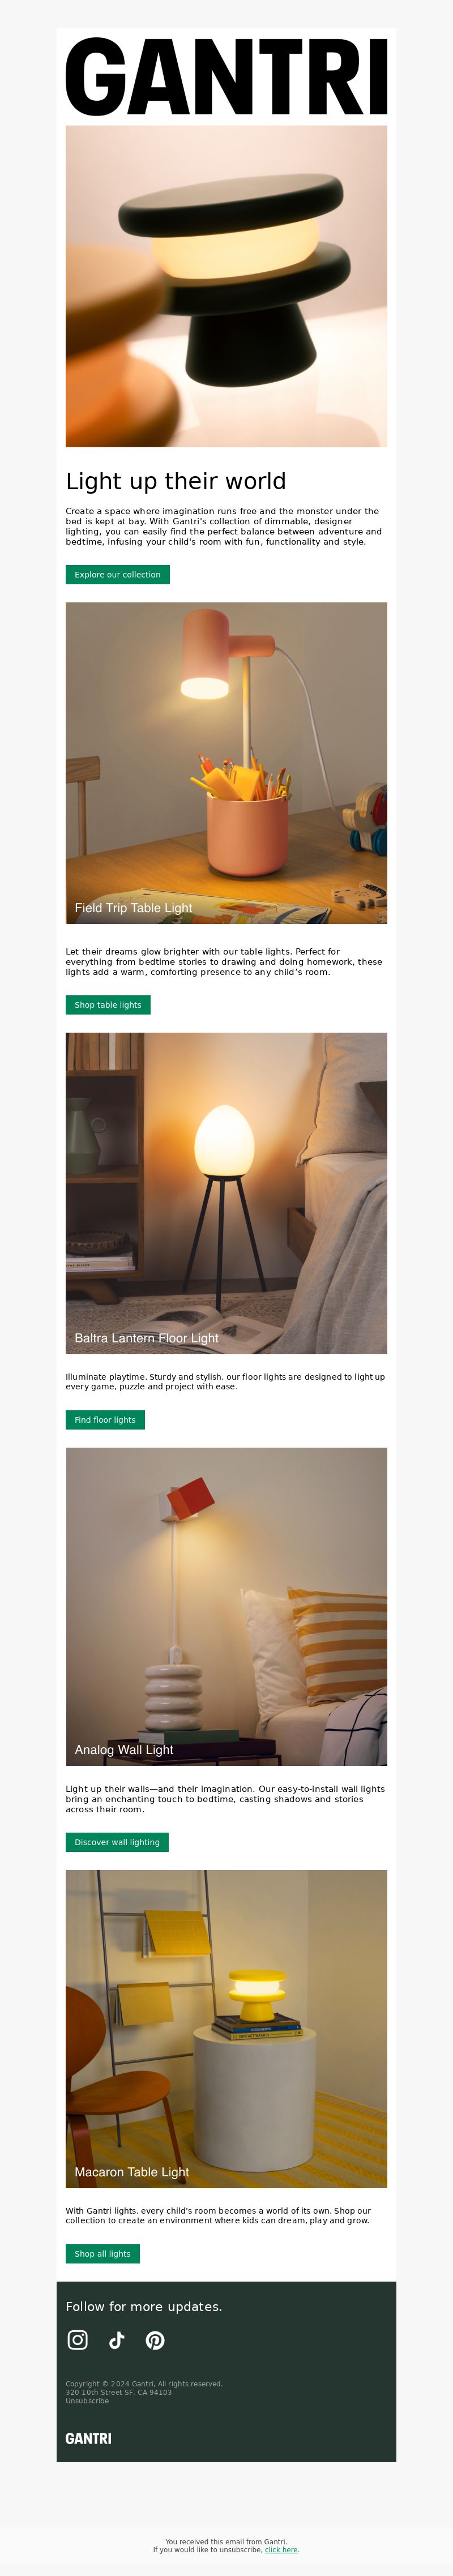The height and width of the screenshot is (2576, 453).
Task: Click the 'click here' unsubscribe link
Action: click(281, 2550)
